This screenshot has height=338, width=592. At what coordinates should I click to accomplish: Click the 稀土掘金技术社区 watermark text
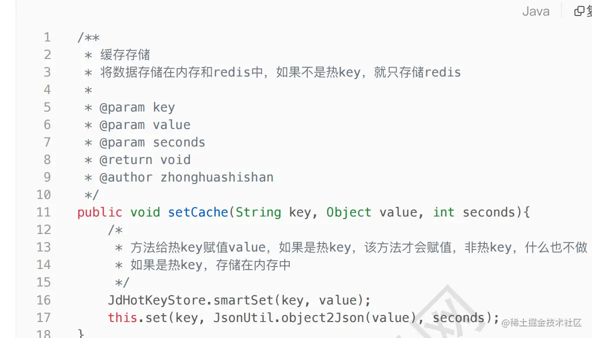click(546, 322)
